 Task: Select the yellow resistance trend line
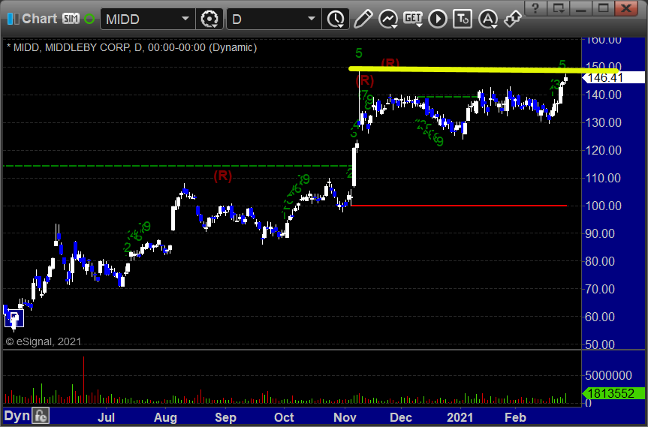[484, 70]
